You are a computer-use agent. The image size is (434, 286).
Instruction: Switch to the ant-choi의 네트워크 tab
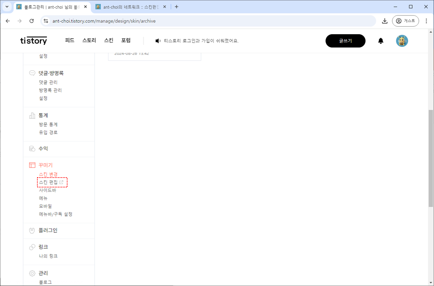[x=131, y=7]
